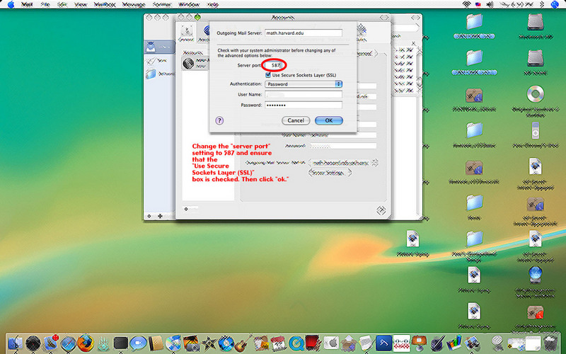Click the OK button
The width and height of the screenshot is (566, 354).
(329, 120)
